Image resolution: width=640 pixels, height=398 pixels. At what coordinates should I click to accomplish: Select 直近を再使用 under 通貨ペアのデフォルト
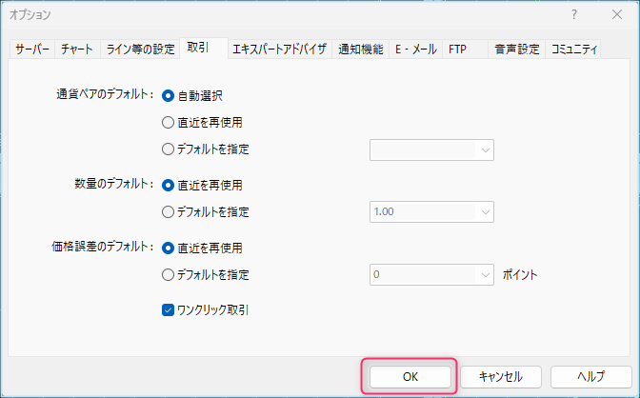point(169,122)
